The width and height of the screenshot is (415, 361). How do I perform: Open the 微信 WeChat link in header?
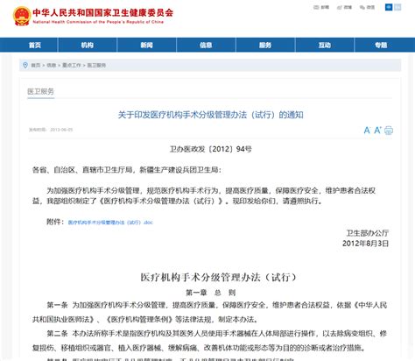(368, 7)
